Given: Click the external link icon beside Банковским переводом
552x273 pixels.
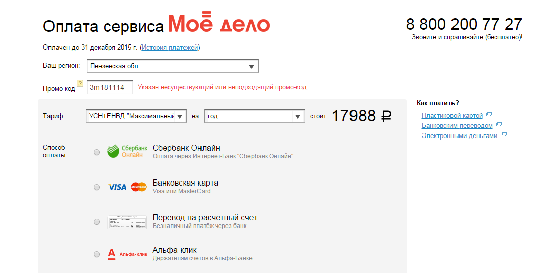Looking at the screenshot, I should point(499,125).
